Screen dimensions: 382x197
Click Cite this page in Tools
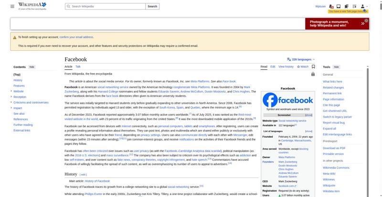coord(331,105)
